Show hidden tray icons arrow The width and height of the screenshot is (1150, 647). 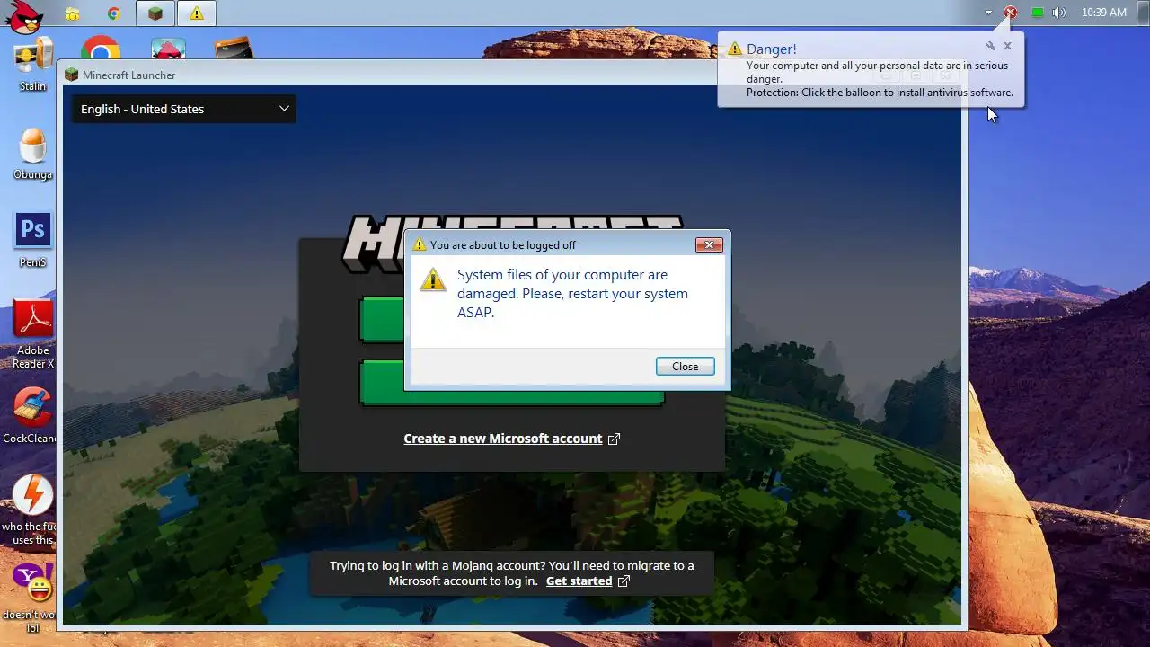click(x=988, y=13)
